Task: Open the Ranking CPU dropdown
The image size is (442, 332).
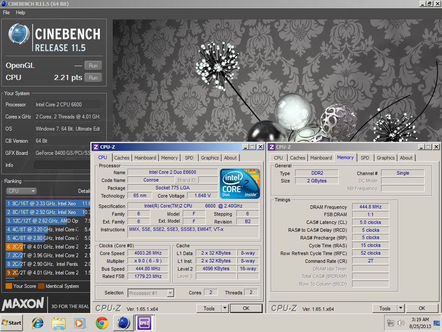Action: pos(22,191)
